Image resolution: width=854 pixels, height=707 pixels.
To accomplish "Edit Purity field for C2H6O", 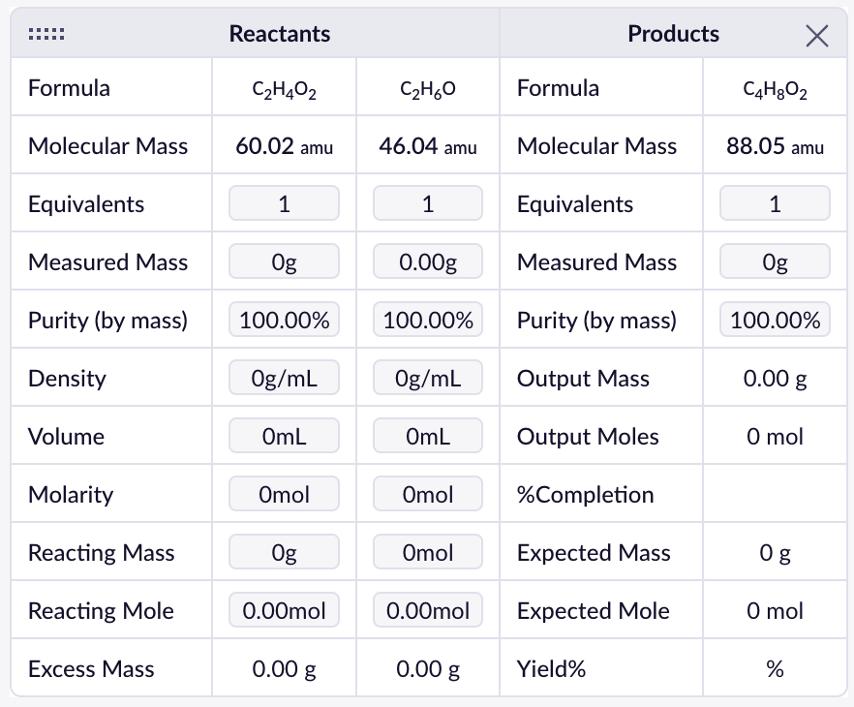I will pyautogui.click(x=428, y=321).
